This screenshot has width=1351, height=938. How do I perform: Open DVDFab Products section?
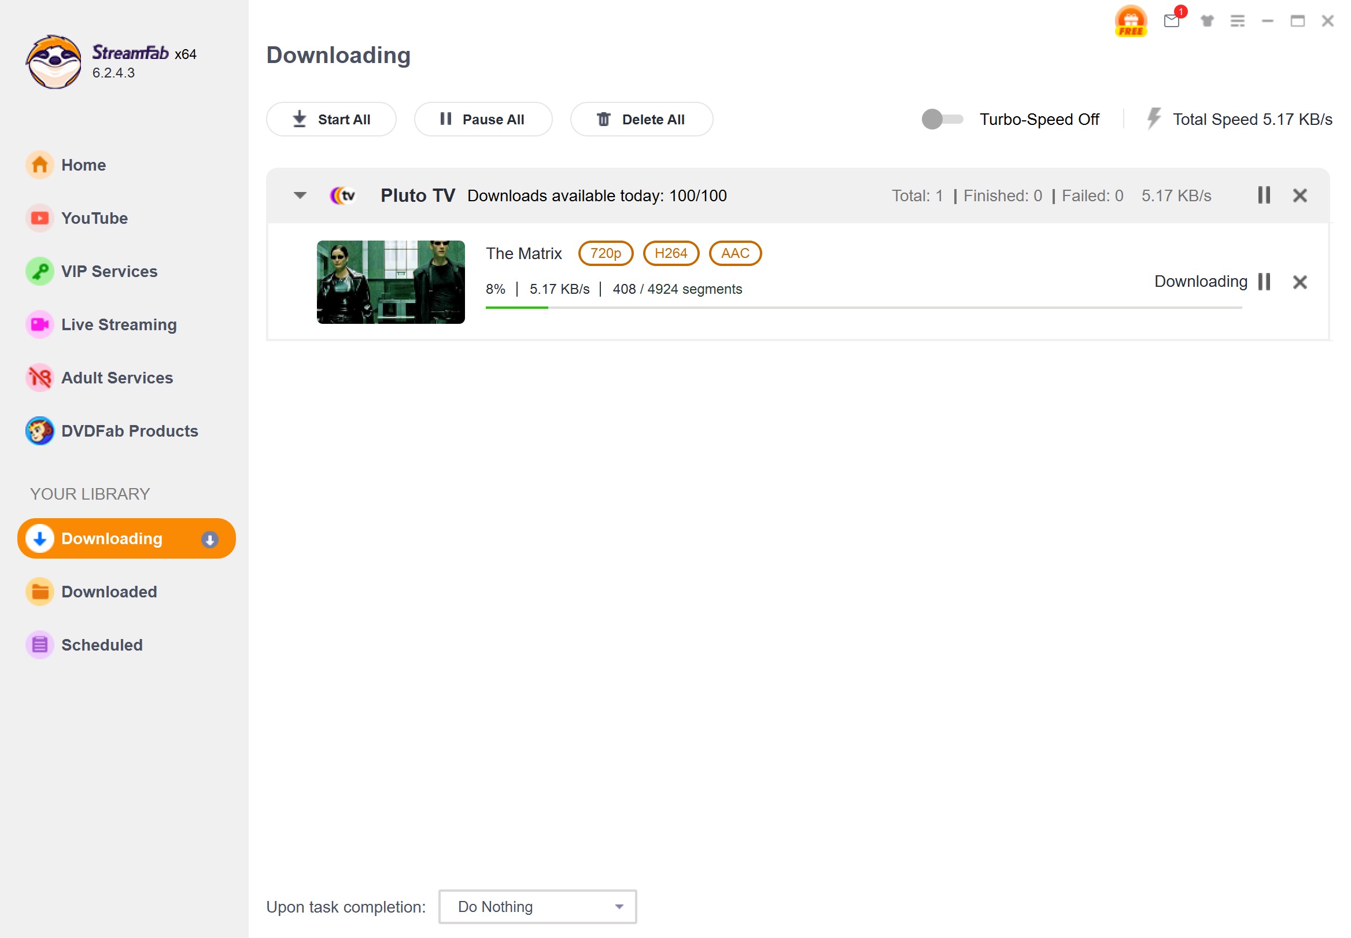point(130,431)
